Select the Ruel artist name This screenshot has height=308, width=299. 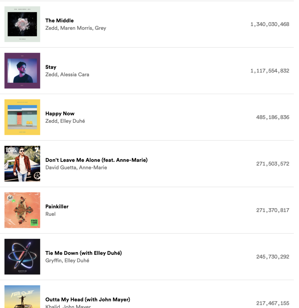point(50,214)
